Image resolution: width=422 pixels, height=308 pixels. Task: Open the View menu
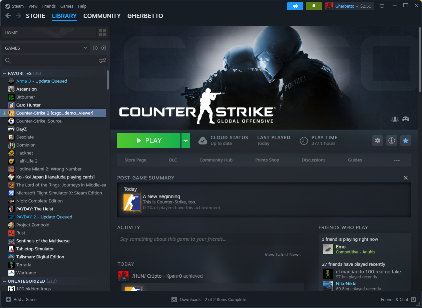tap(33, 6)
